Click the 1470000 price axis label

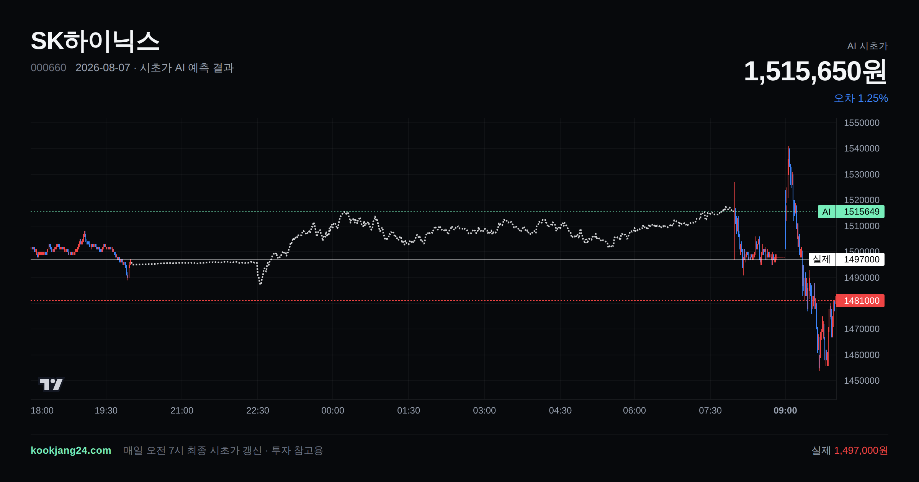click(x=862, y=329)
